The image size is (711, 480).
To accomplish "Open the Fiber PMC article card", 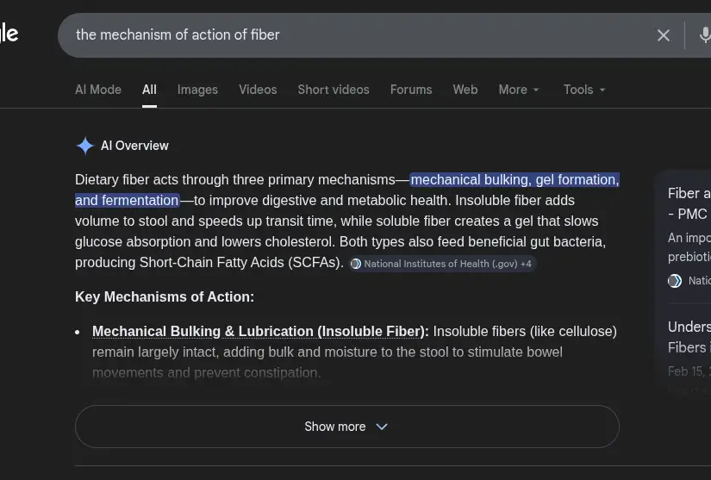I will click(689, 203).
